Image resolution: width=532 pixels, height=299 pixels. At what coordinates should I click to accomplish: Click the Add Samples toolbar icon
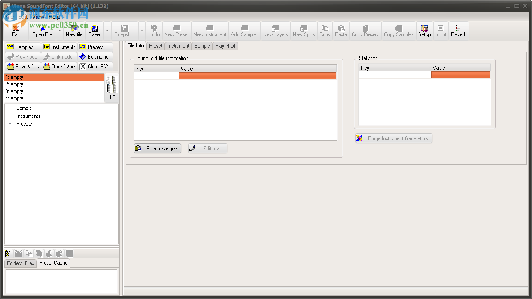click(x=245, y=30)
